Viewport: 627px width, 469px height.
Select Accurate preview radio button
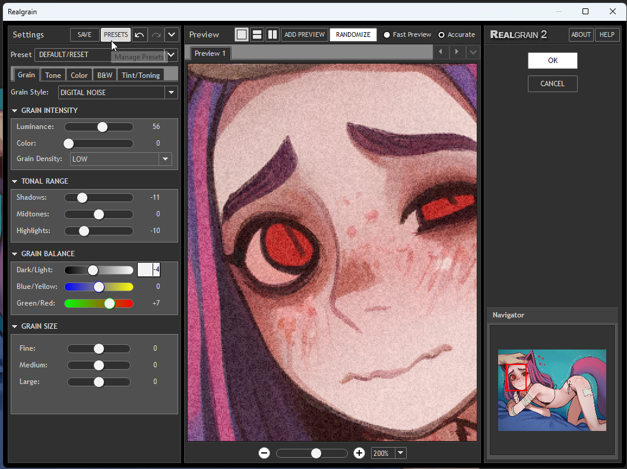(442, 35)
